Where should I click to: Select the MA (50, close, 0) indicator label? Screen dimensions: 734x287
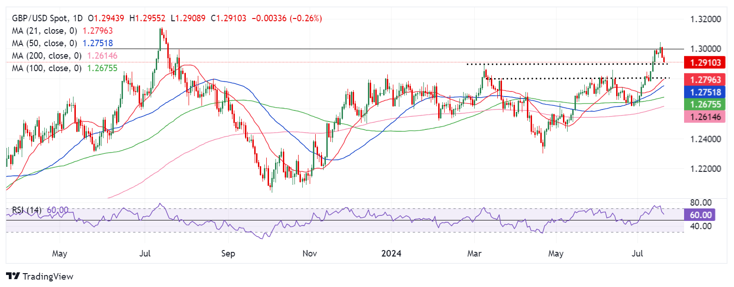point(44,43)
